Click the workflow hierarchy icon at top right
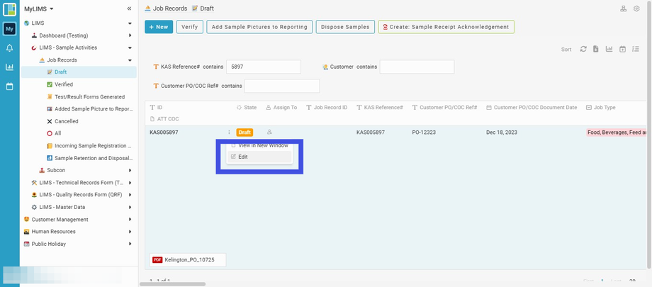The width and height of the screenshot is (652, 287). [624, 9]
